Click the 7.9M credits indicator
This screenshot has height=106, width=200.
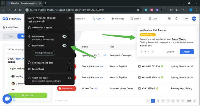[185, 19]
